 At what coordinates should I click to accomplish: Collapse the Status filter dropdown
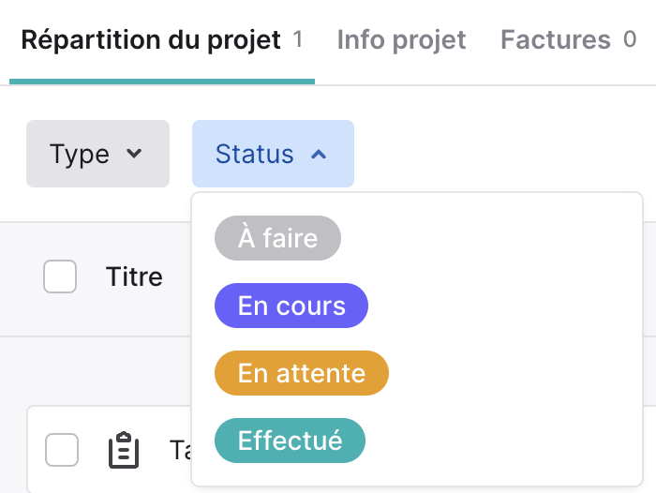(273, 154)
